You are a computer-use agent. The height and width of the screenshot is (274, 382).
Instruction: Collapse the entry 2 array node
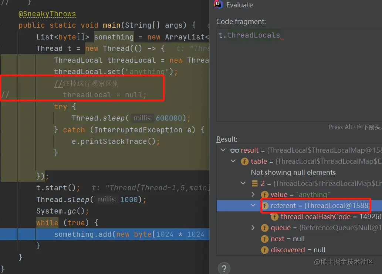(243, 183)
